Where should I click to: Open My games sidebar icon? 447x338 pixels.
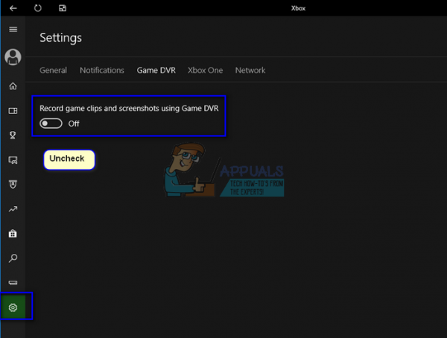(x=13, y=111)
